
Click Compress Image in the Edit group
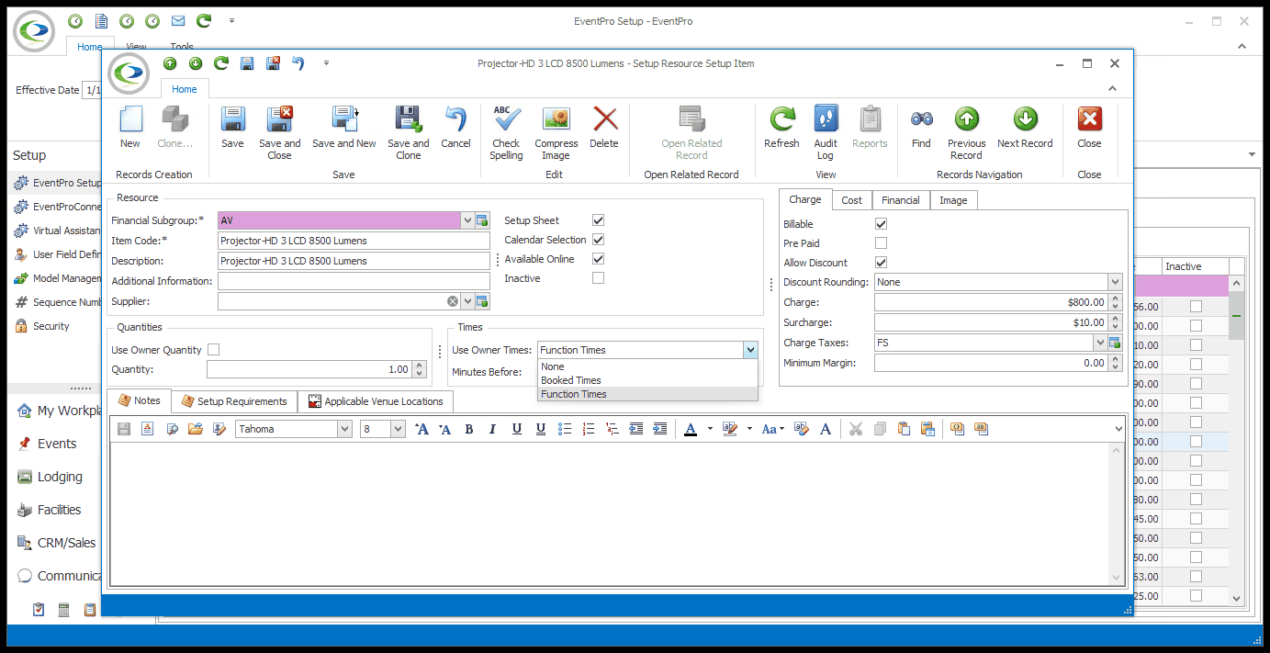[556, 132]
